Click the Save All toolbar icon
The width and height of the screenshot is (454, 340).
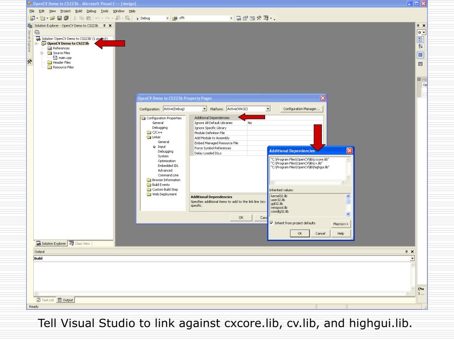[67, 18]
